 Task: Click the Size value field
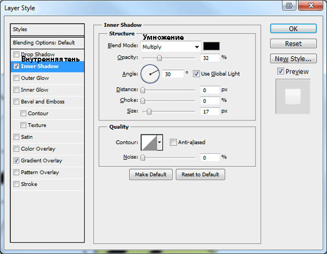click(x=210, y=112)
